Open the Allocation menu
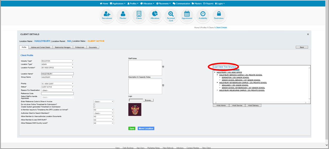This screenshot has height=149, width=329. pyautogui.click(x=147, y=3)
